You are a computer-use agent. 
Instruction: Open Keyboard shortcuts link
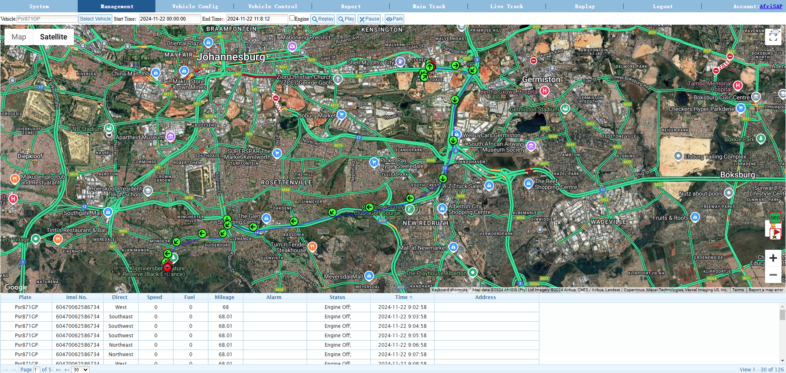[x=449, y=290]
